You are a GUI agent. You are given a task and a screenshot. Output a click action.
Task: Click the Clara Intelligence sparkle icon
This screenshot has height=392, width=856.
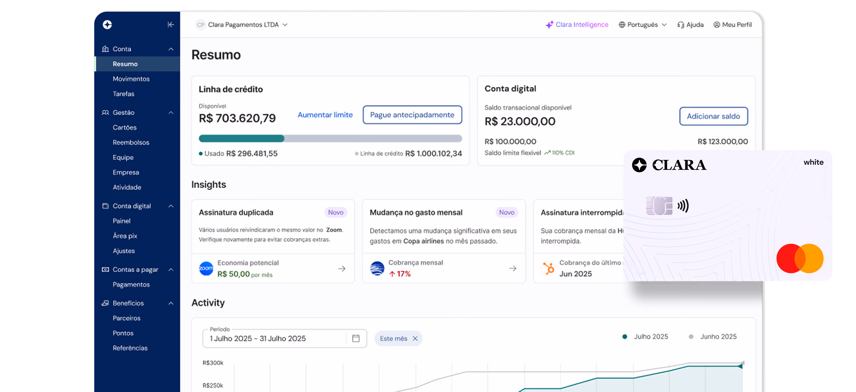coord(549,24)
